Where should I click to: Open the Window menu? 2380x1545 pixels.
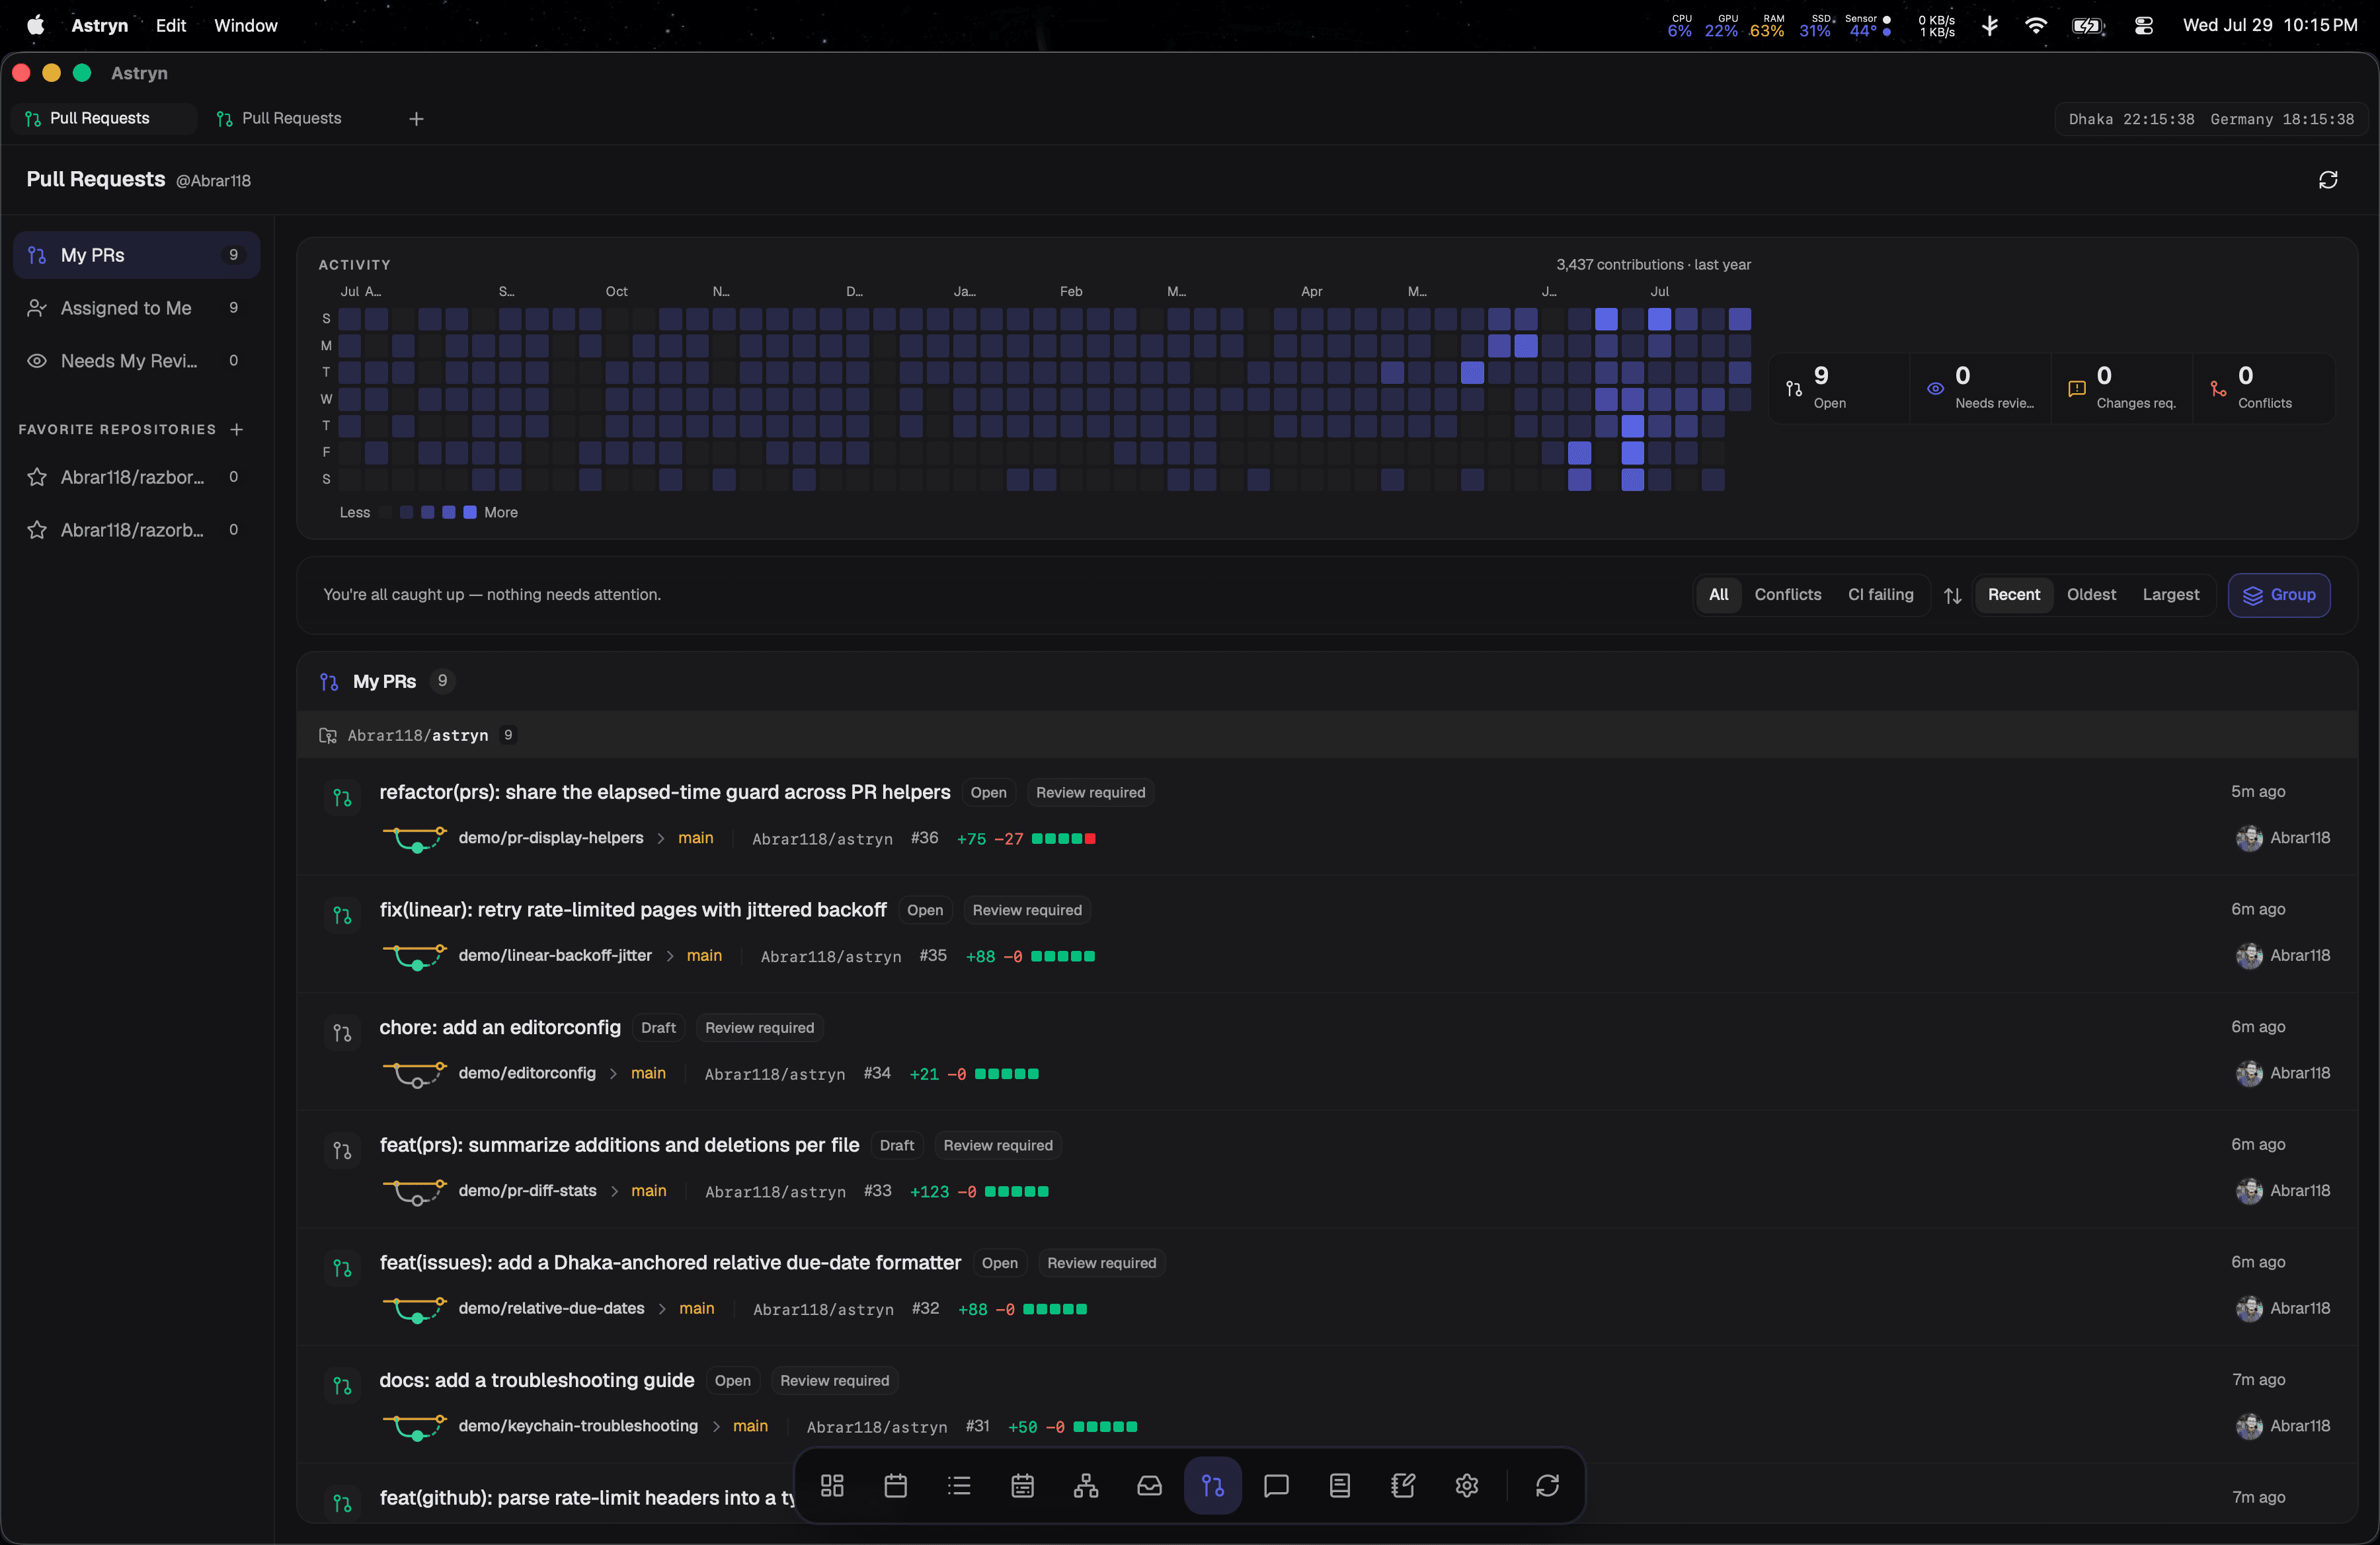(x=246, y=25)
